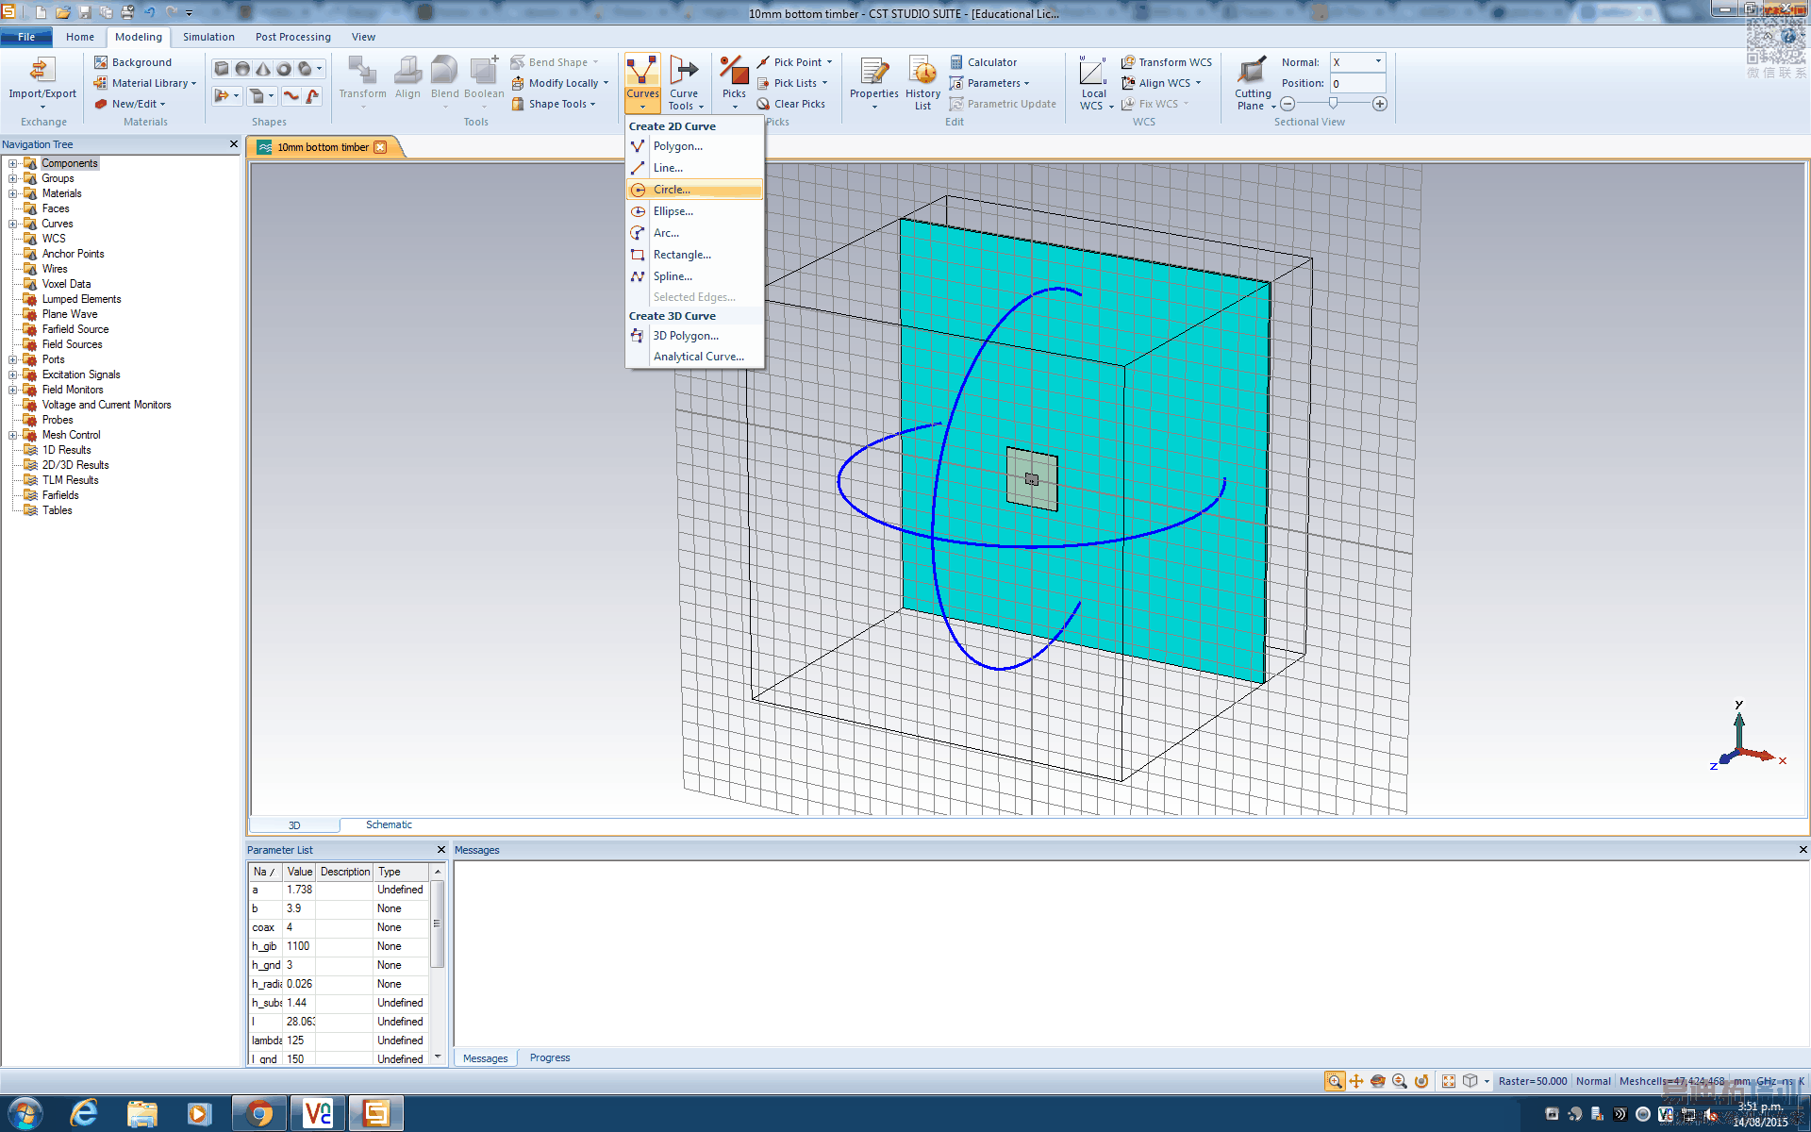Open the Background material settings
This screenshot has height=1132, width=1811.
133,62
